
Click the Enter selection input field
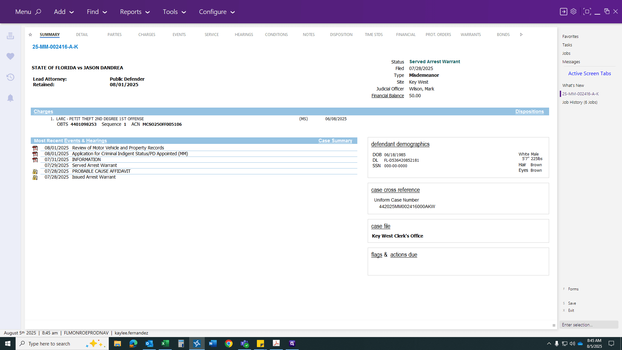click(589, 325)
